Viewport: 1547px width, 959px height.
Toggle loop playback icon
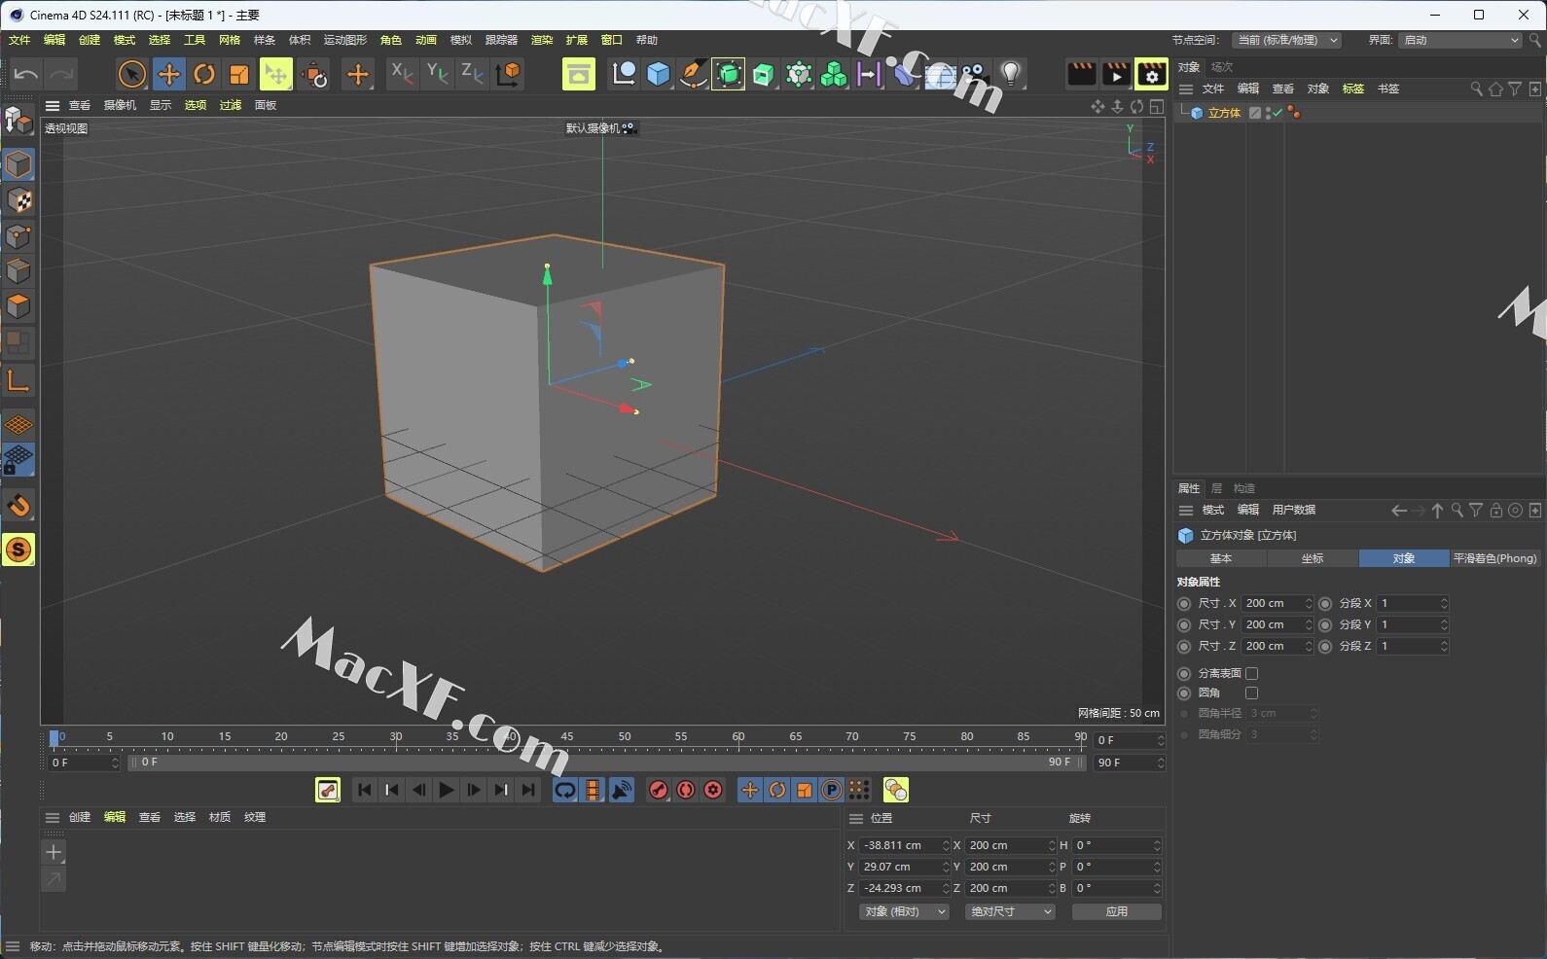[565, 790]
